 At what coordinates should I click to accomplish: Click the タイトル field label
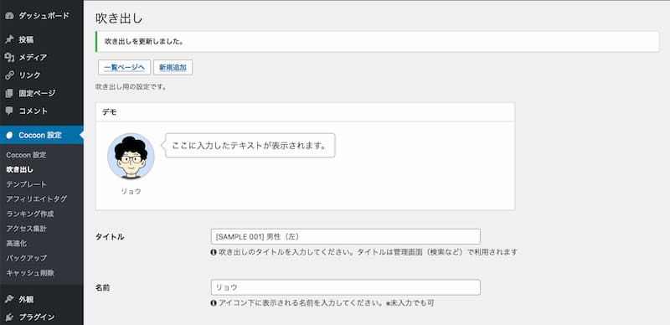pos(110,236)
